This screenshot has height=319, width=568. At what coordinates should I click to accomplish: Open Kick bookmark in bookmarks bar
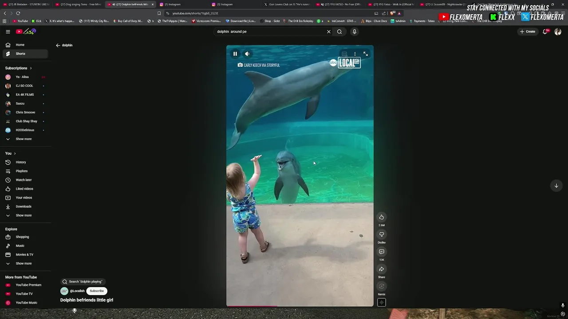tap(36, 21)
